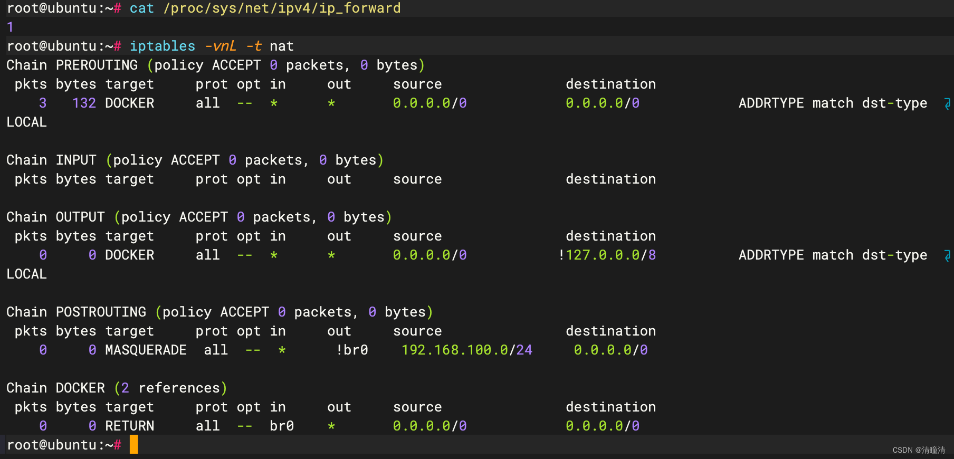Click the MASQUERADE target
This screenshot has height=459, width=954.
(x=146, y=350)
